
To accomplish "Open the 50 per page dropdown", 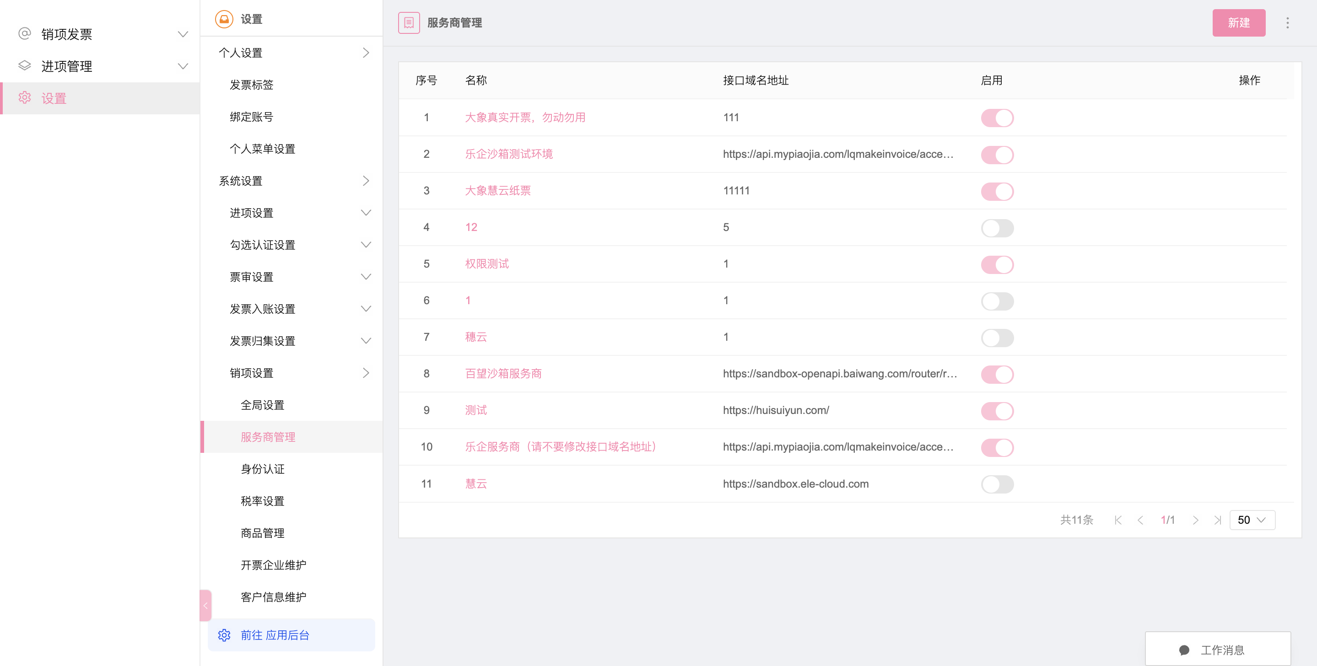I will [x=1252, y=520].
